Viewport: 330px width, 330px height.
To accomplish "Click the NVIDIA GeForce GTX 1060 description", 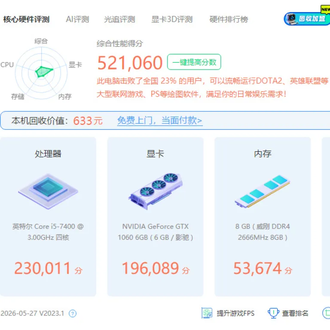I will coord(155,232).
